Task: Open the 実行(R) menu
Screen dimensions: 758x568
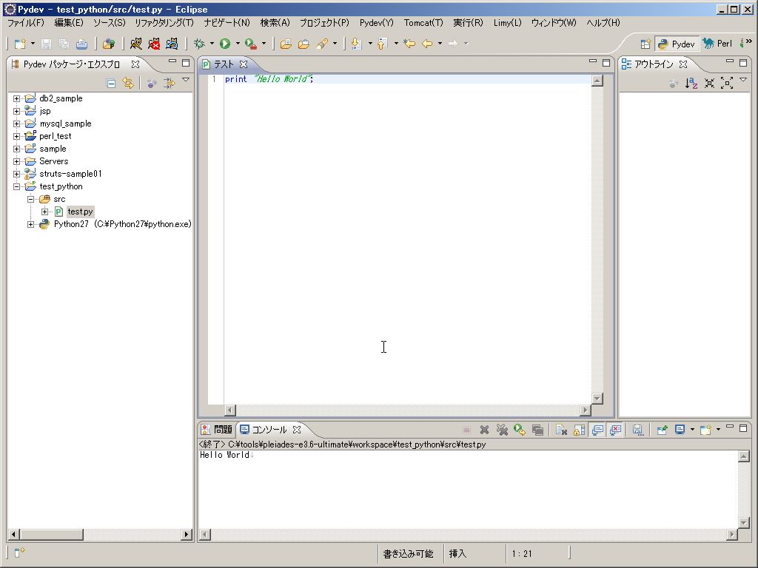Action: click(x=468, y=23)
